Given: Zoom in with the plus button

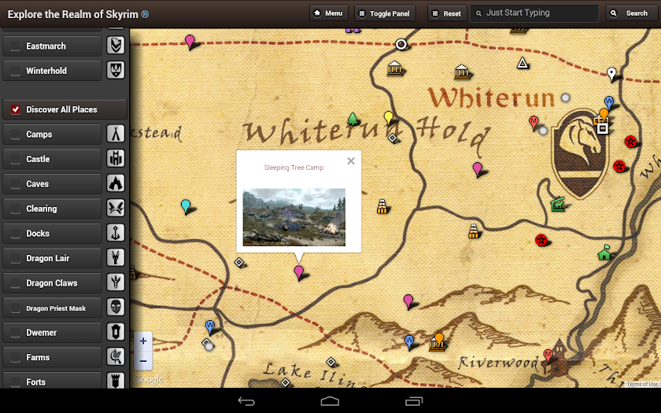Looking at the screenshot, I should (143, 341).
